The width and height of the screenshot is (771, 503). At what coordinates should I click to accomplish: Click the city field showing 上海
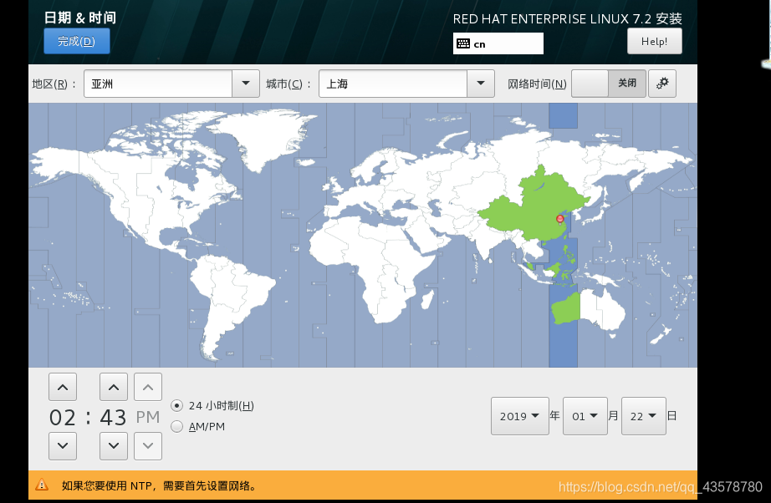pos(393,84)
